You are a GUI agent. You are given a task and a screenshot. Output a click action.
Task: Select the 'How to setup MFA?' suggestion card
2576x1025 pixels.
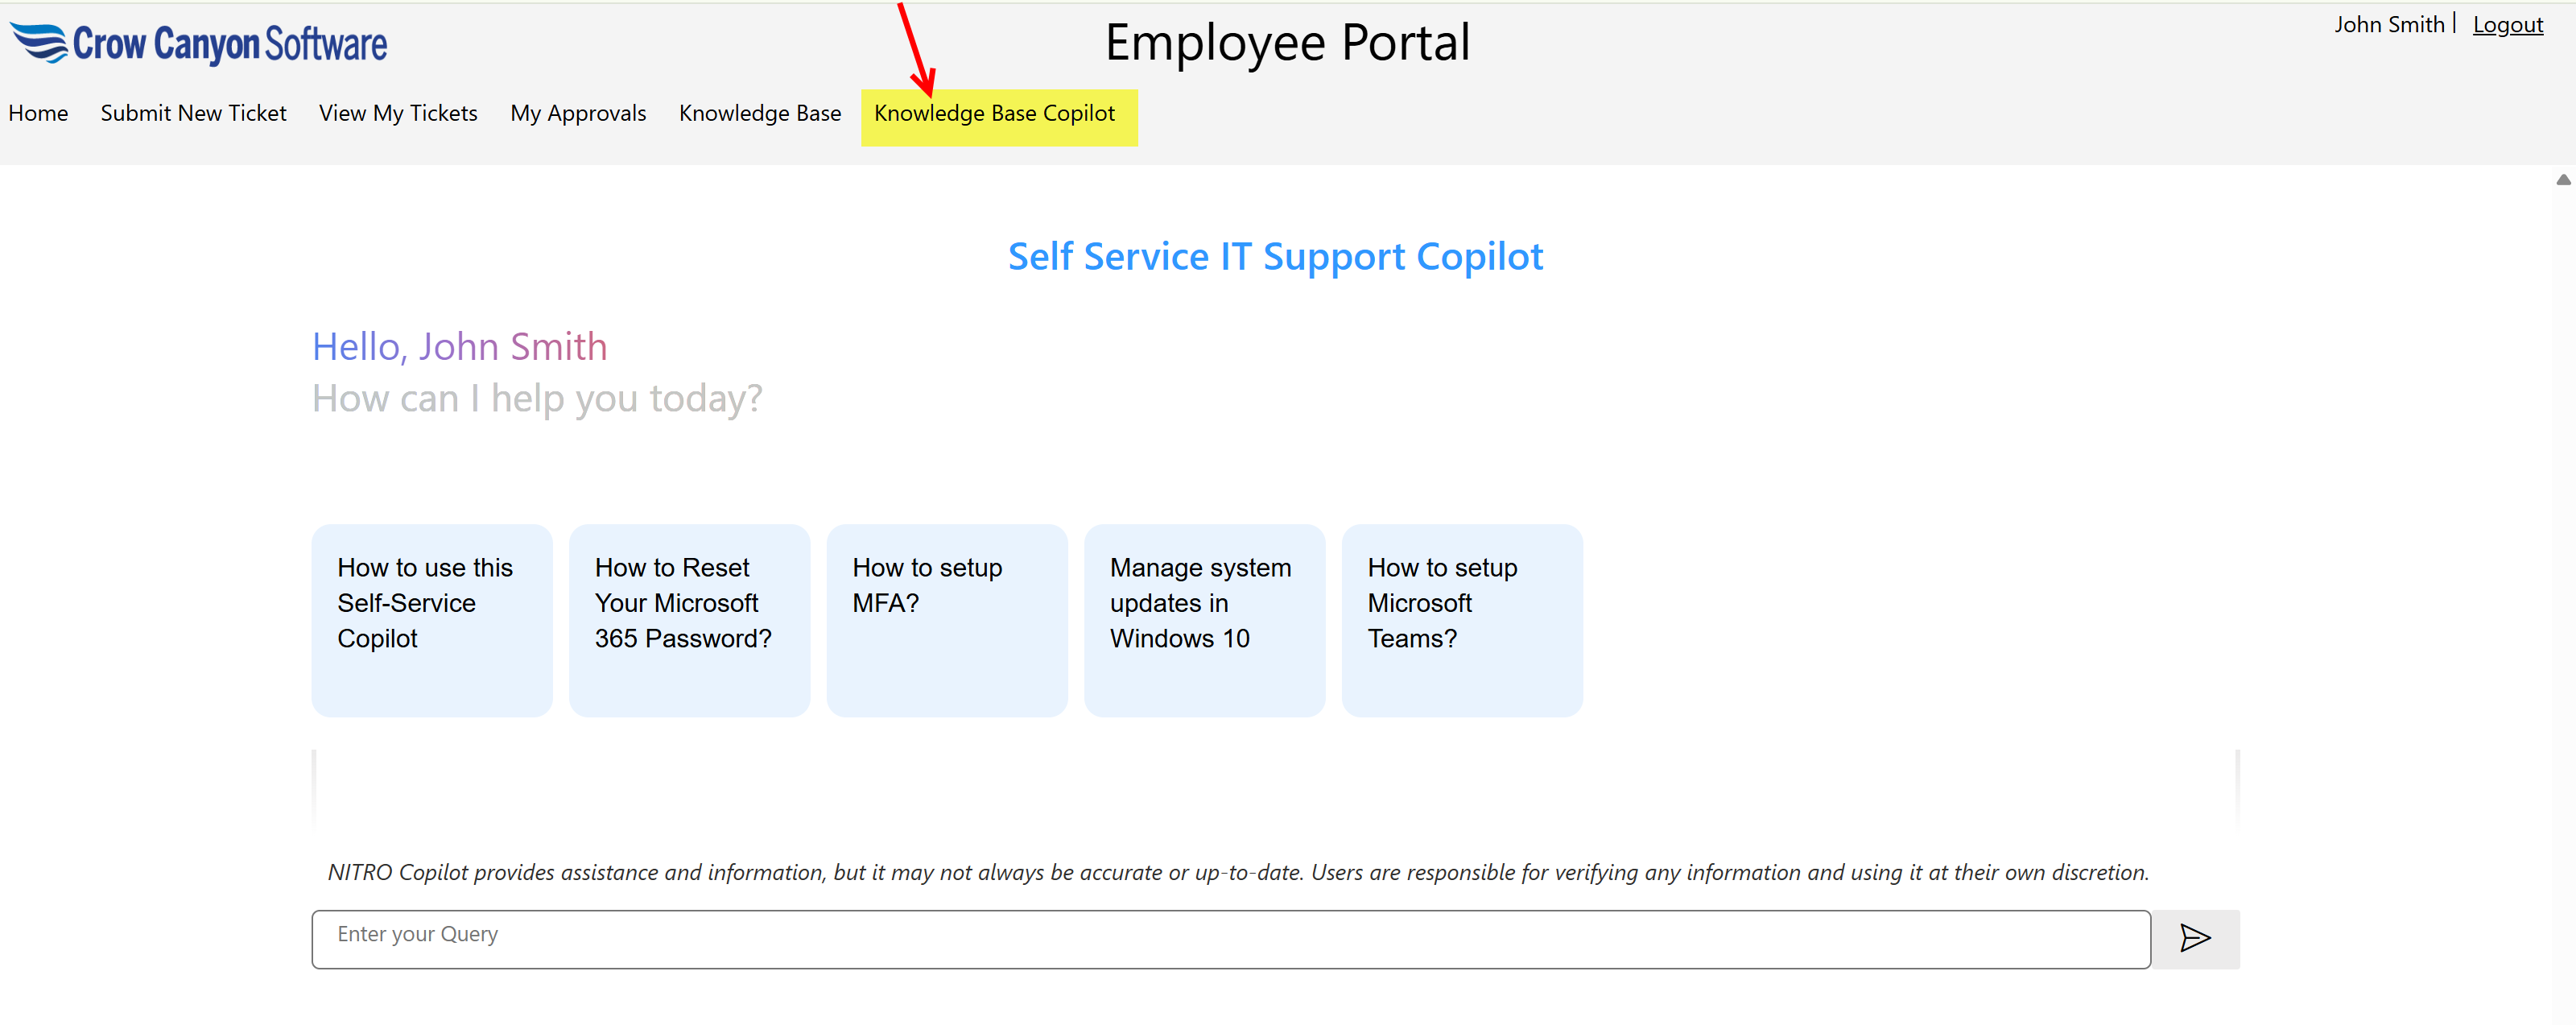click(946, 620)
